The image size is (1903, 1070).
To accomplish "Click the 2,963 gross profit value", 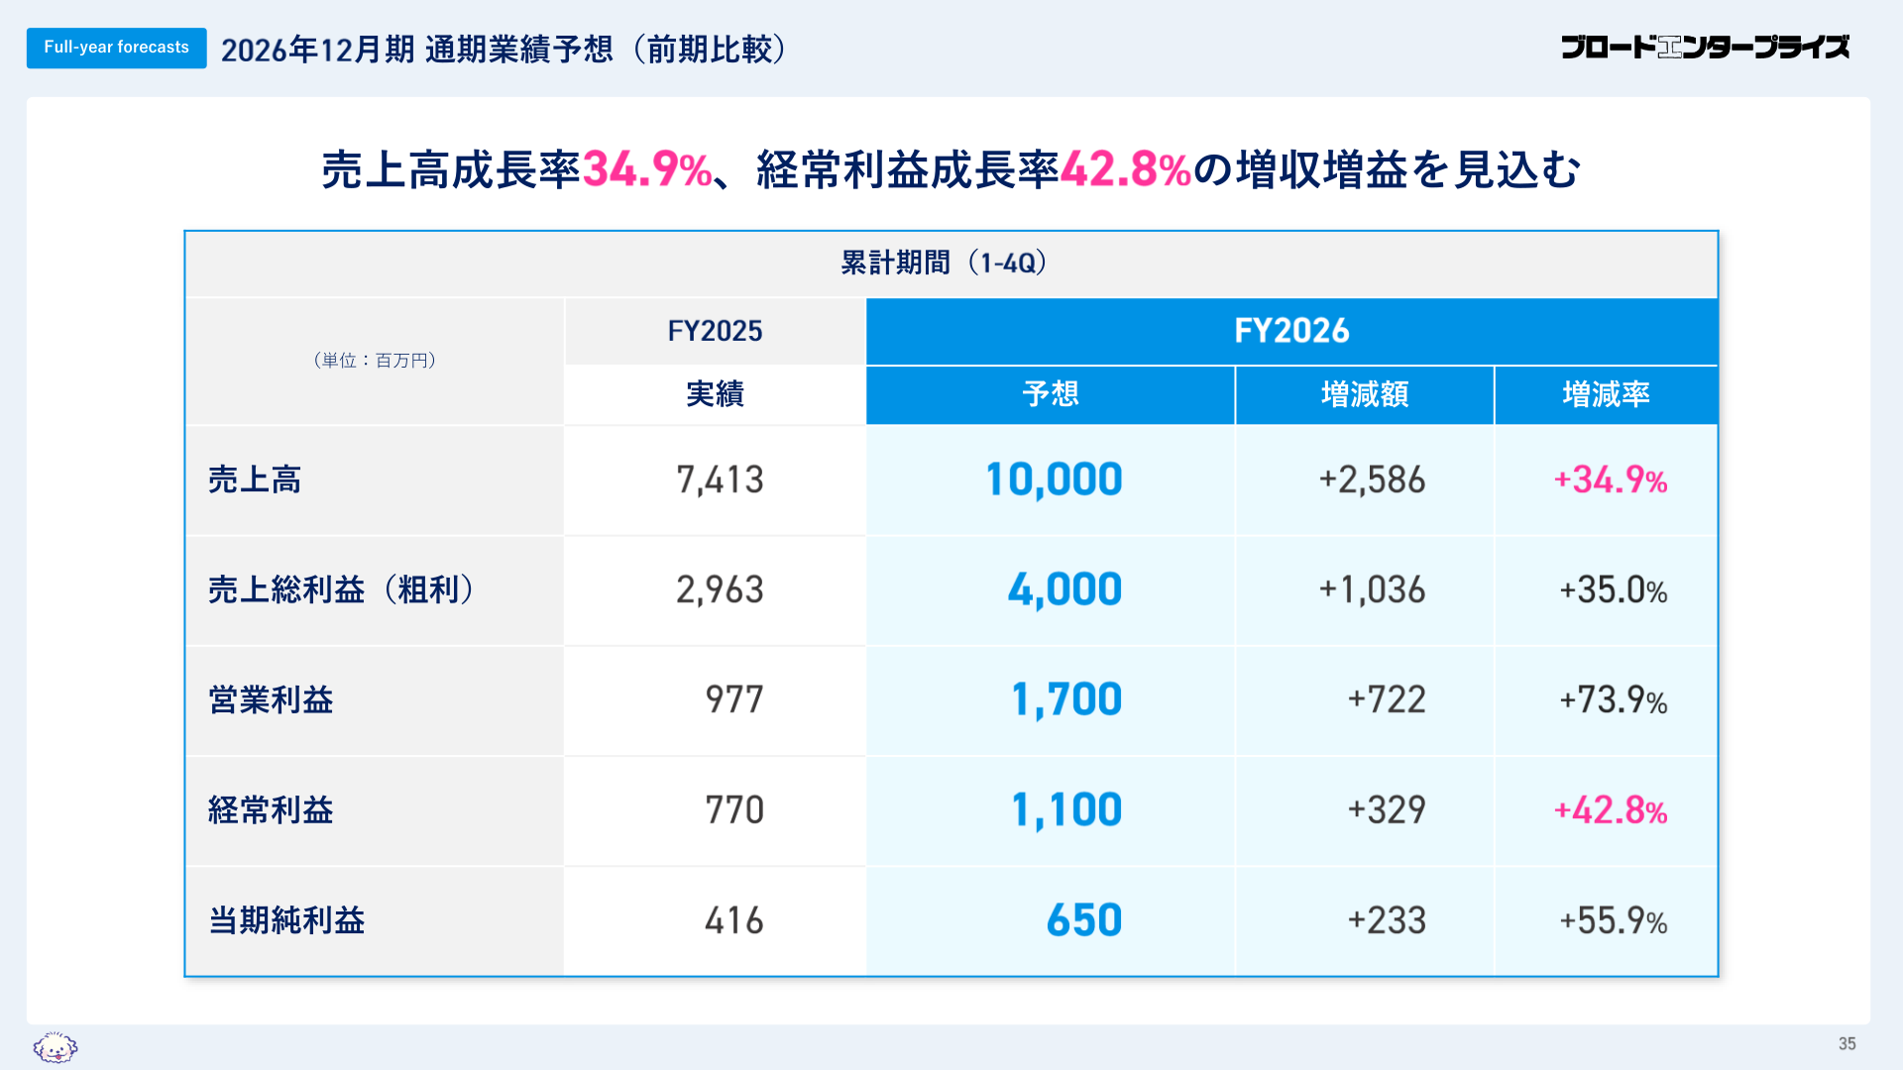I will 720,590.
